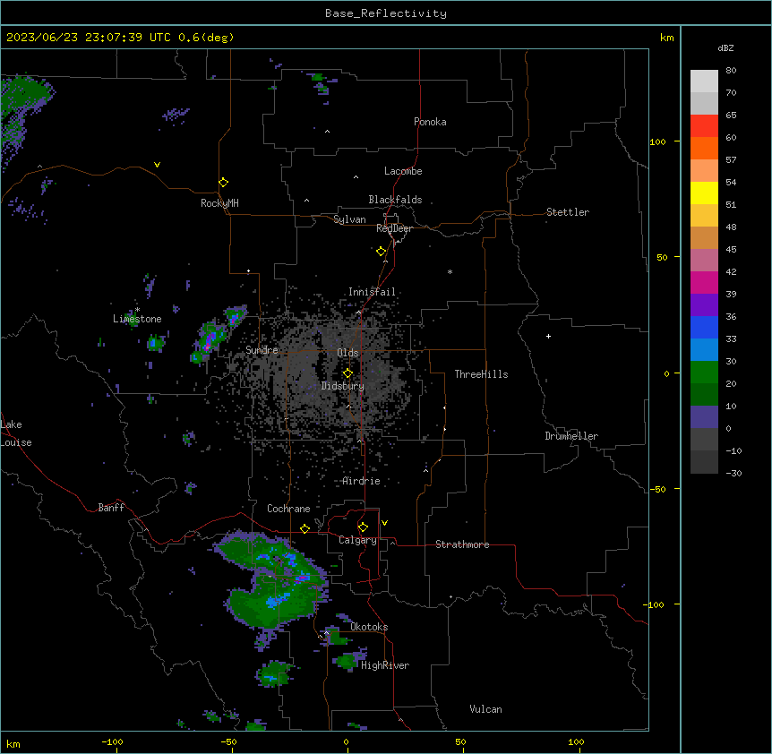772x754 pixels.
Task: Click the yellow V marker northeast of Calgary
Action: coord(384,523)
